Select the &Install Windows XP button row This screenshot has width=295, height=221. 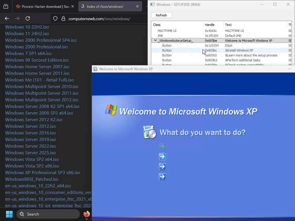(x=221, y=50)
